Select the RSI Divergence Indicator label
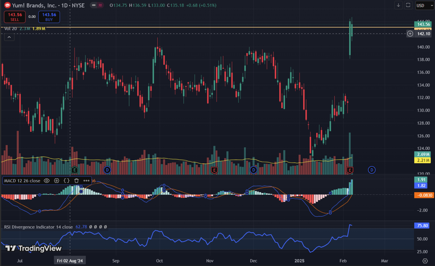Image resolution: width=435 pixels, height=266 pixels. coord(38,227)
